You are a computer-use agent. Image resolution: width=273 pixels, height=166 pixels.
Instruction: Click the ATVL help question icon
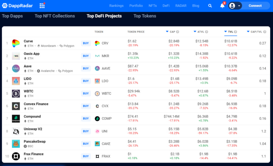coord(206,32)
